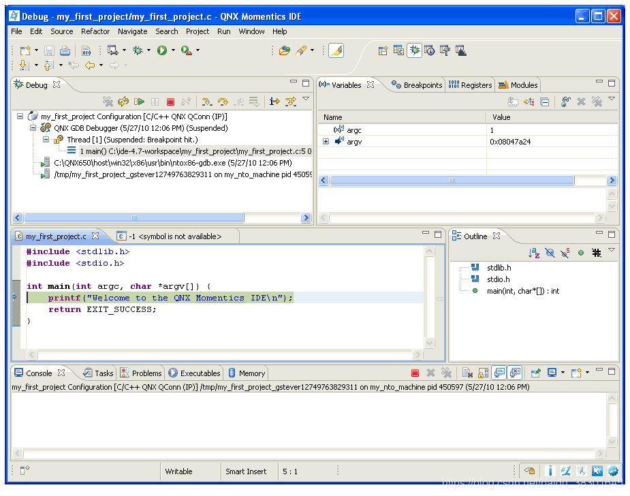Viewport: 630px width, 496px height.
Task: Click the Open Perspective icon
Action: pyautogui.click(x=383, y=50)
